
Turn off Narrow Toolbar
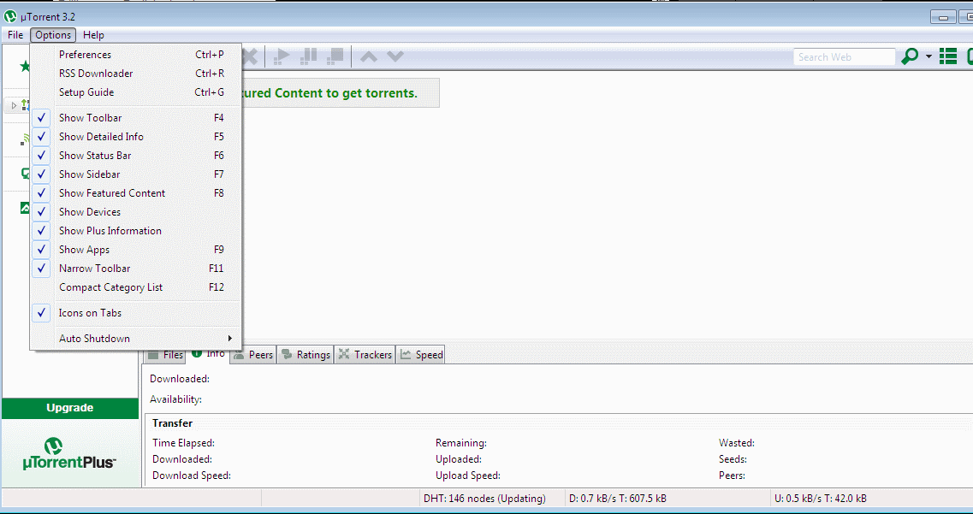tap(135, 269)
